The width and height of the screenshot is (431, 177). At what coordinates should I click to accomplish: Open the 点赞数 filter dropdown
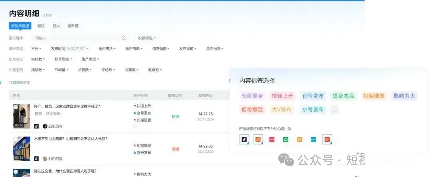coord(85,70)
